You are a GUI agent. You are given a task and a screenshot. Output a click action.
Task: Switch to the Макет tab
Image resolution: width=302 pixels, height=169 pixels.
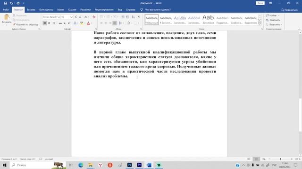point(60,9)
